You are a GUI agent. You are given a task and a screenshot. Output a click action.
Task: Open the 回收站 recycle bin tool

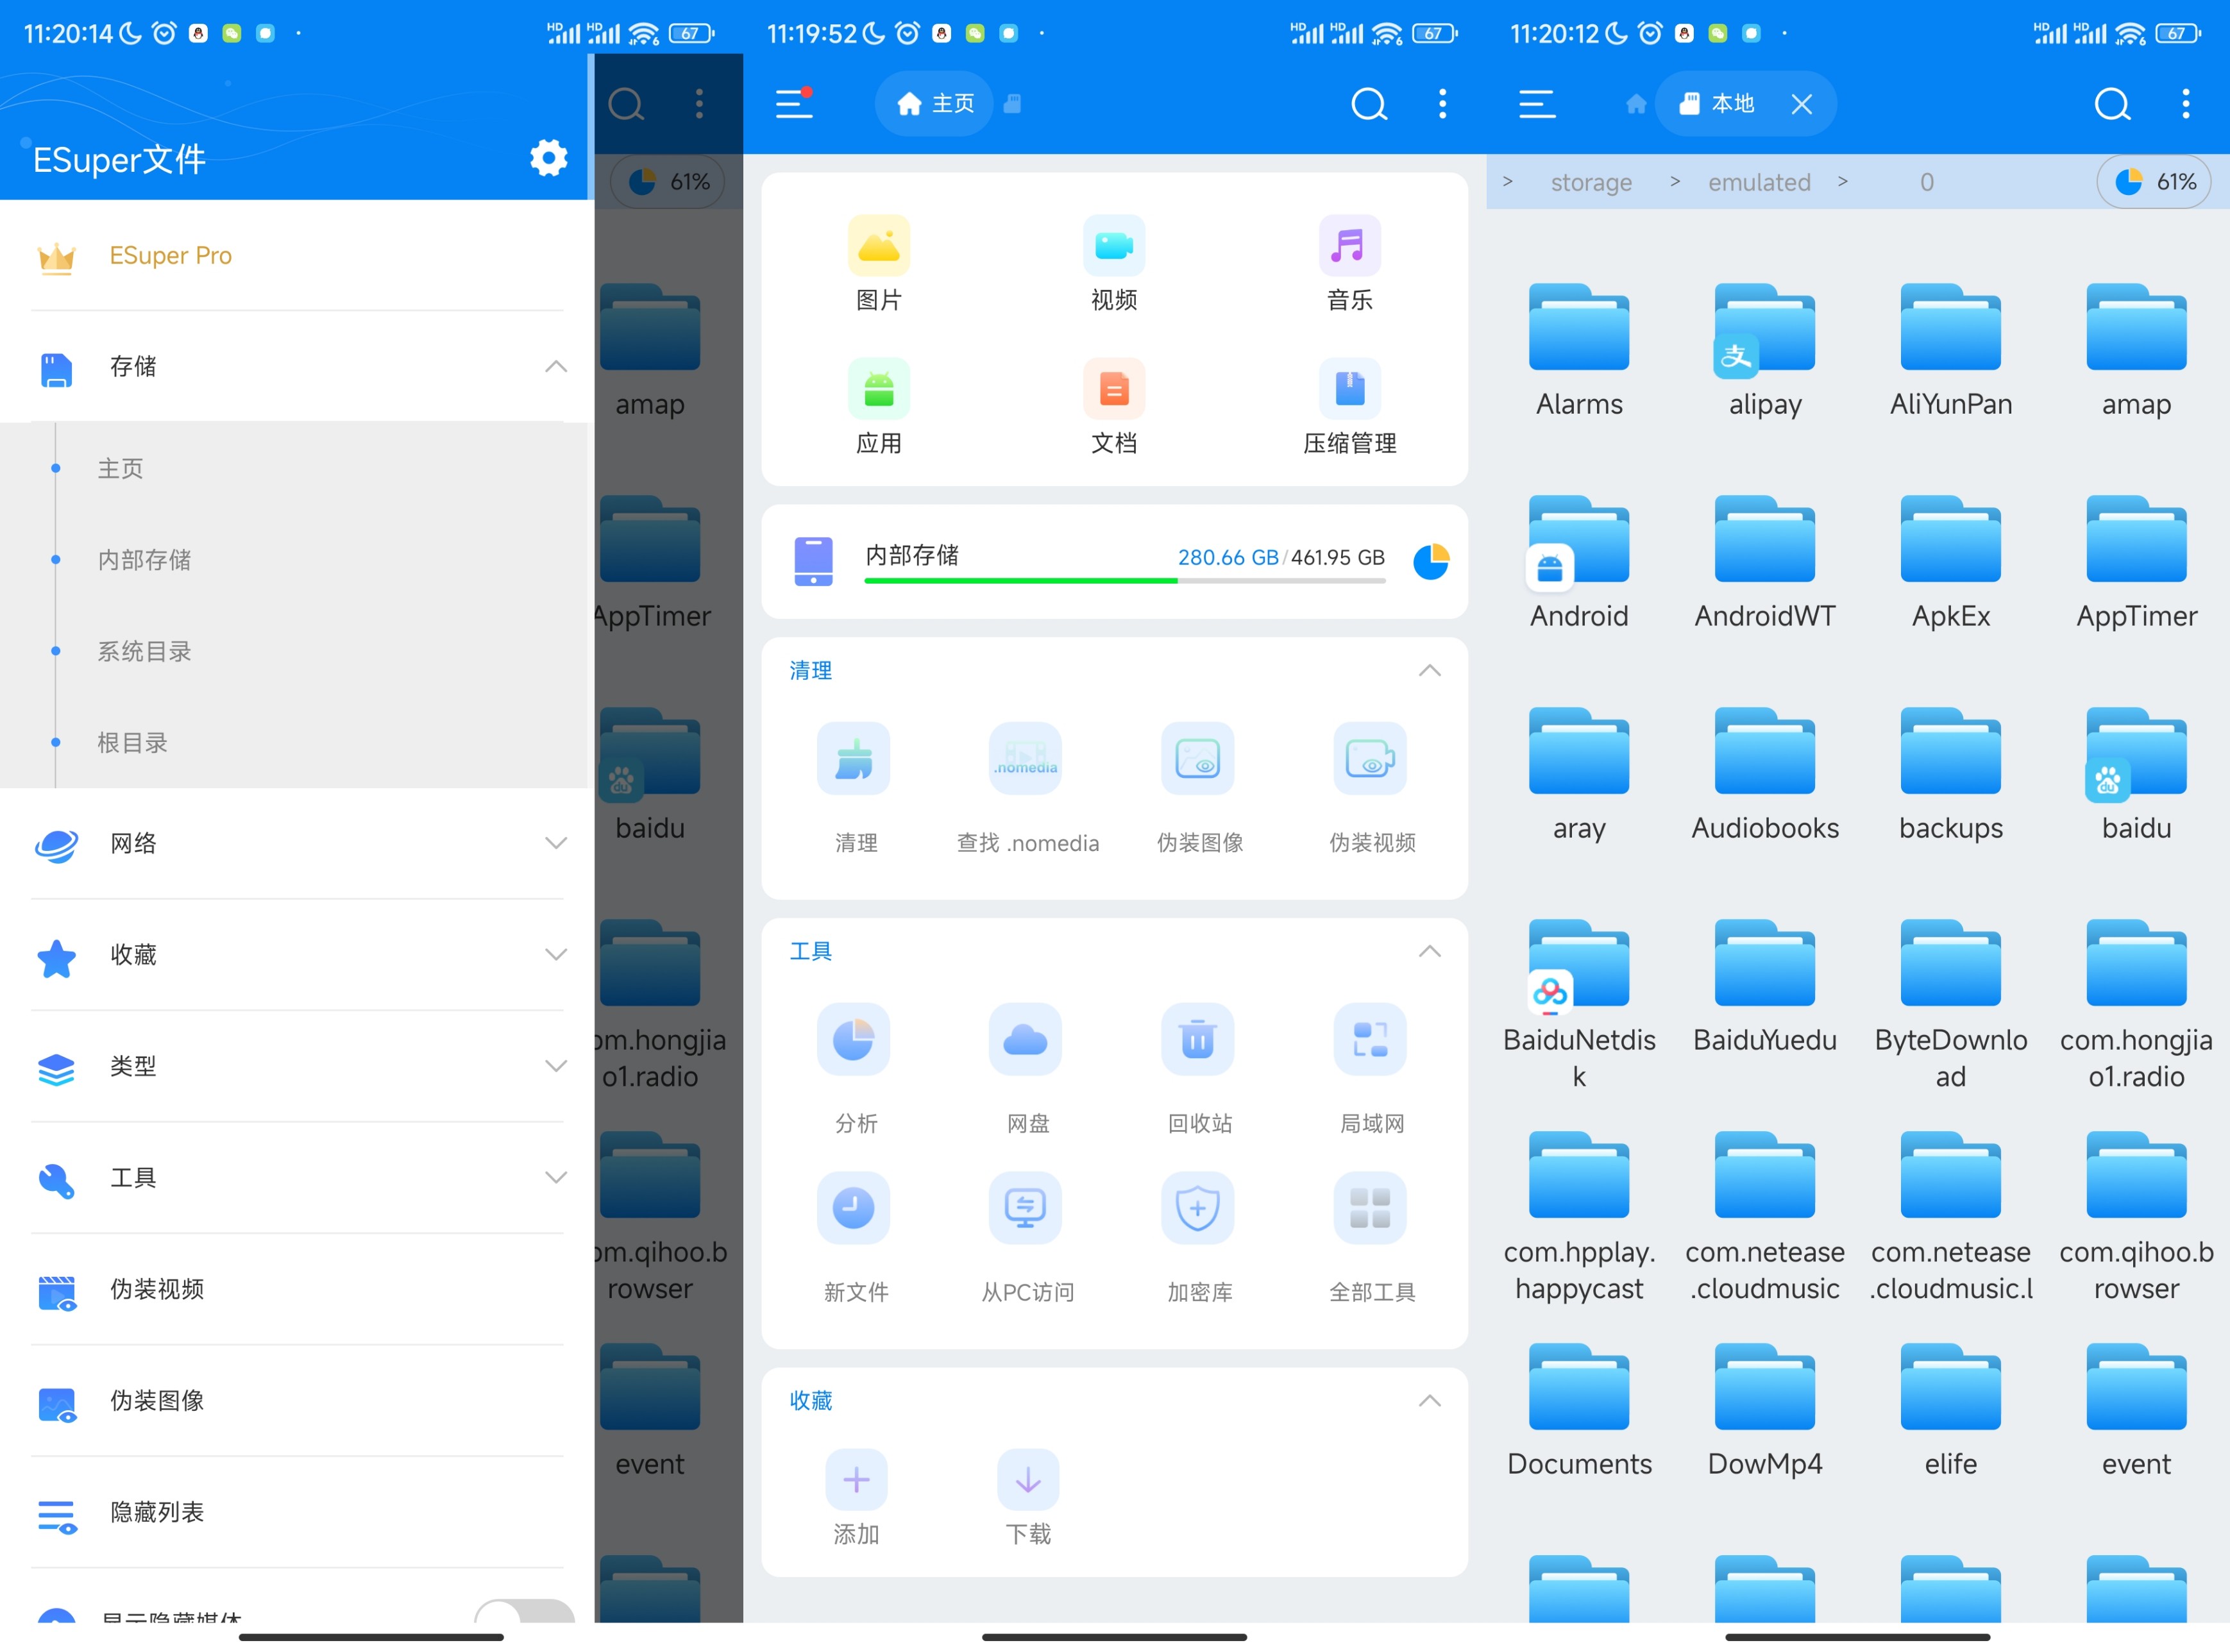tap(1197, 1040)
